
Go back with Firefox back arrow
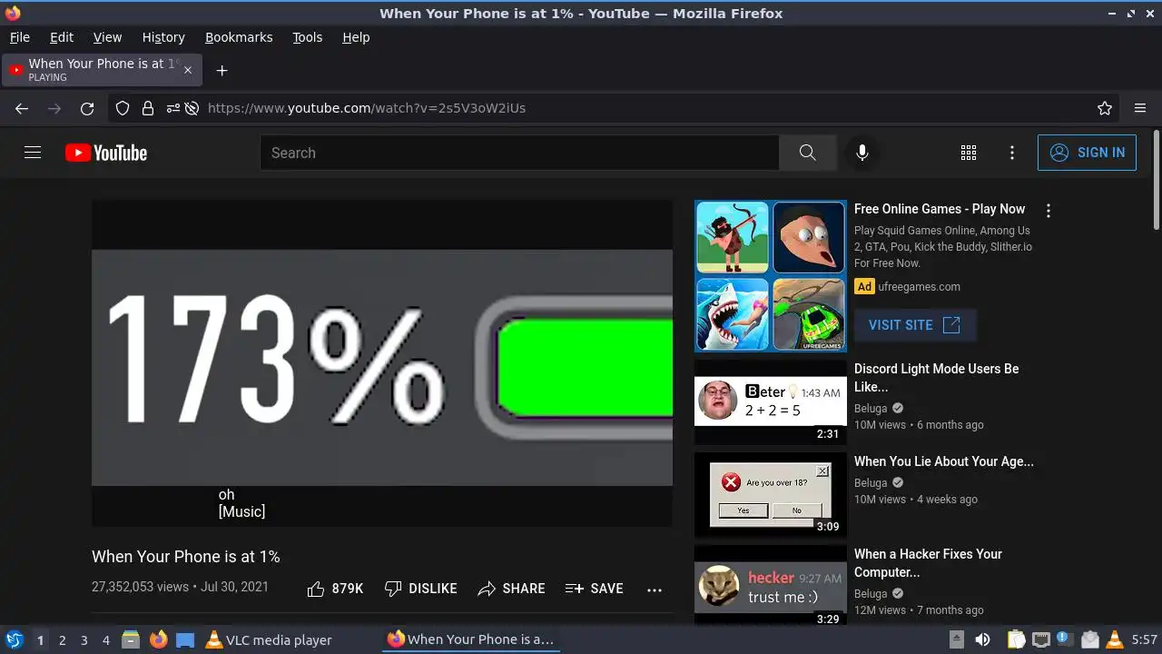pos(22,108)
